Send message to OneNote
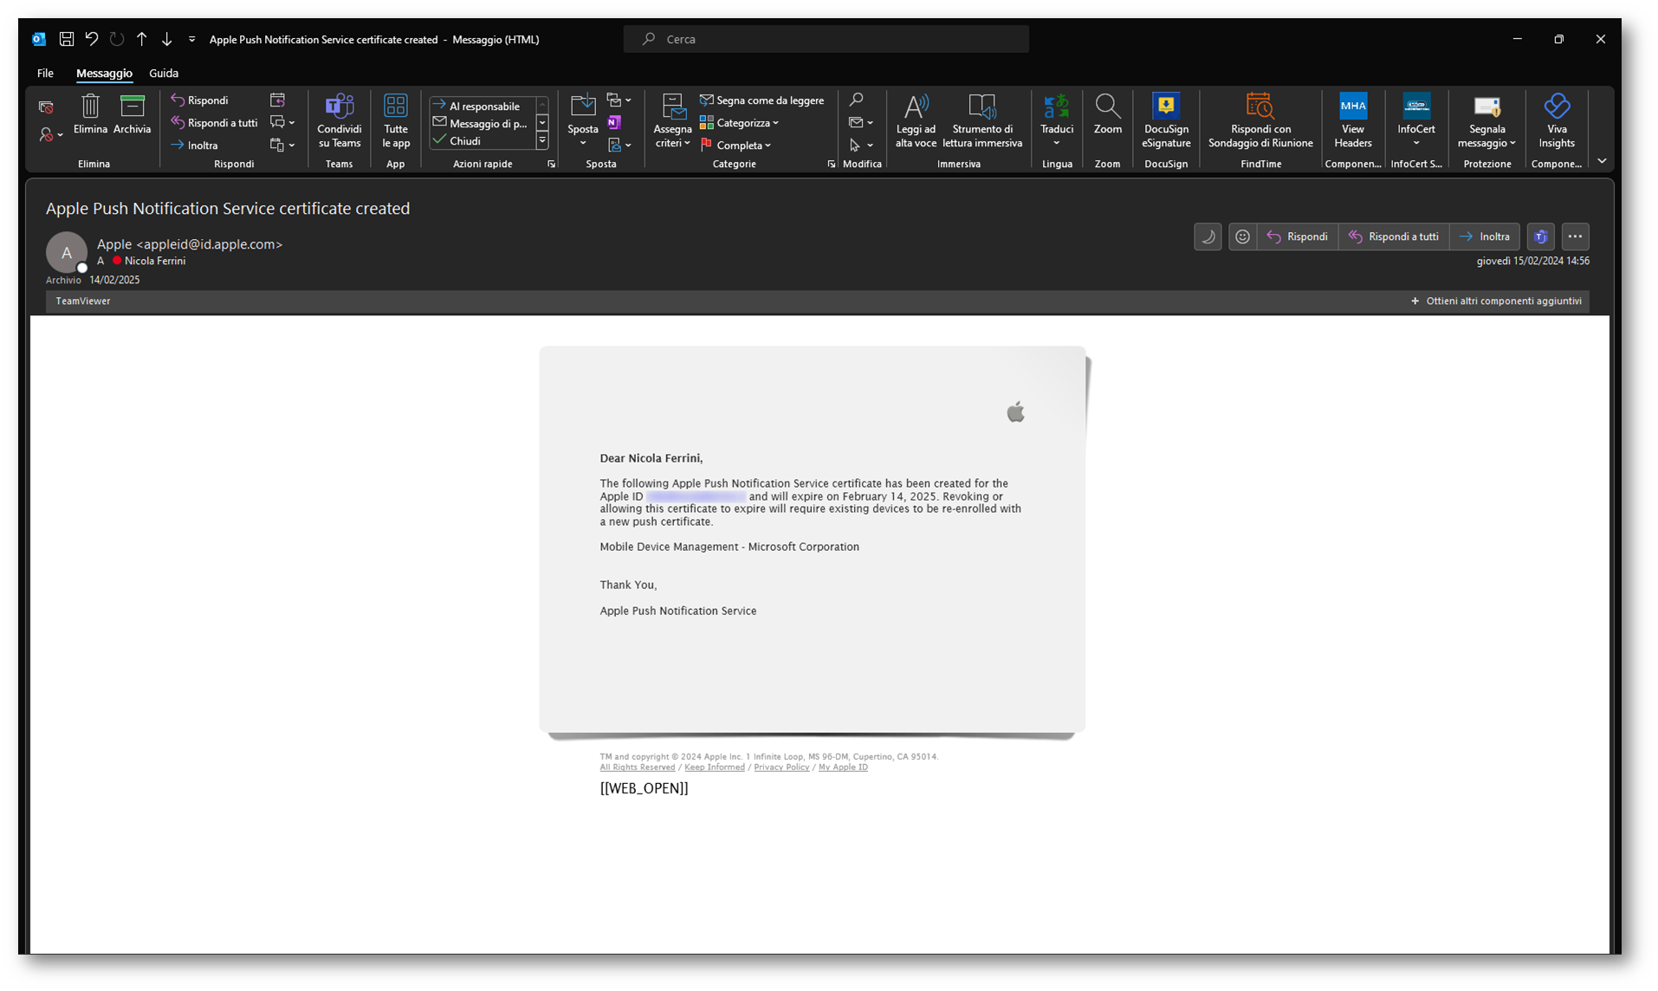The height and width of the screenshot is (991, 1658). tap(614, 123)
